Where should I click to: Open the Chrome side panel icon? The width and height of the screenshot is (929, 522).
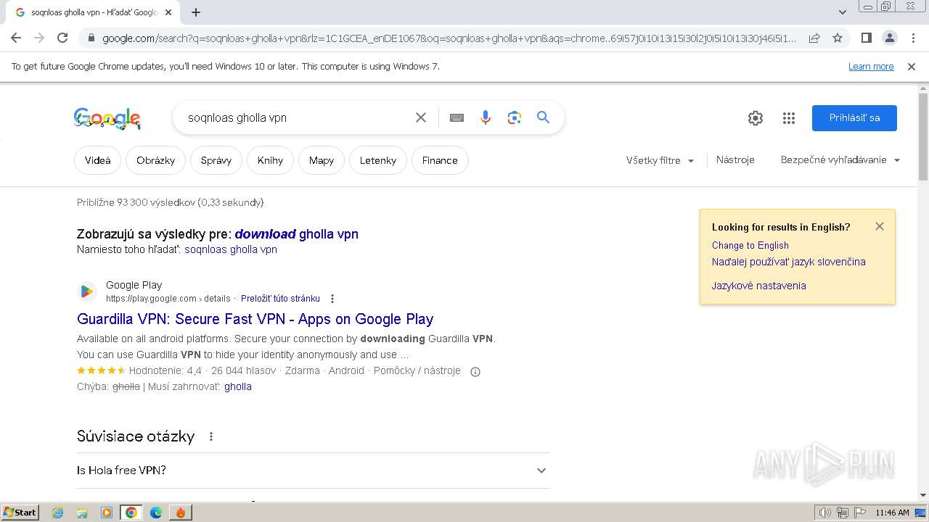pyautogui.click(x=867, y=38)
